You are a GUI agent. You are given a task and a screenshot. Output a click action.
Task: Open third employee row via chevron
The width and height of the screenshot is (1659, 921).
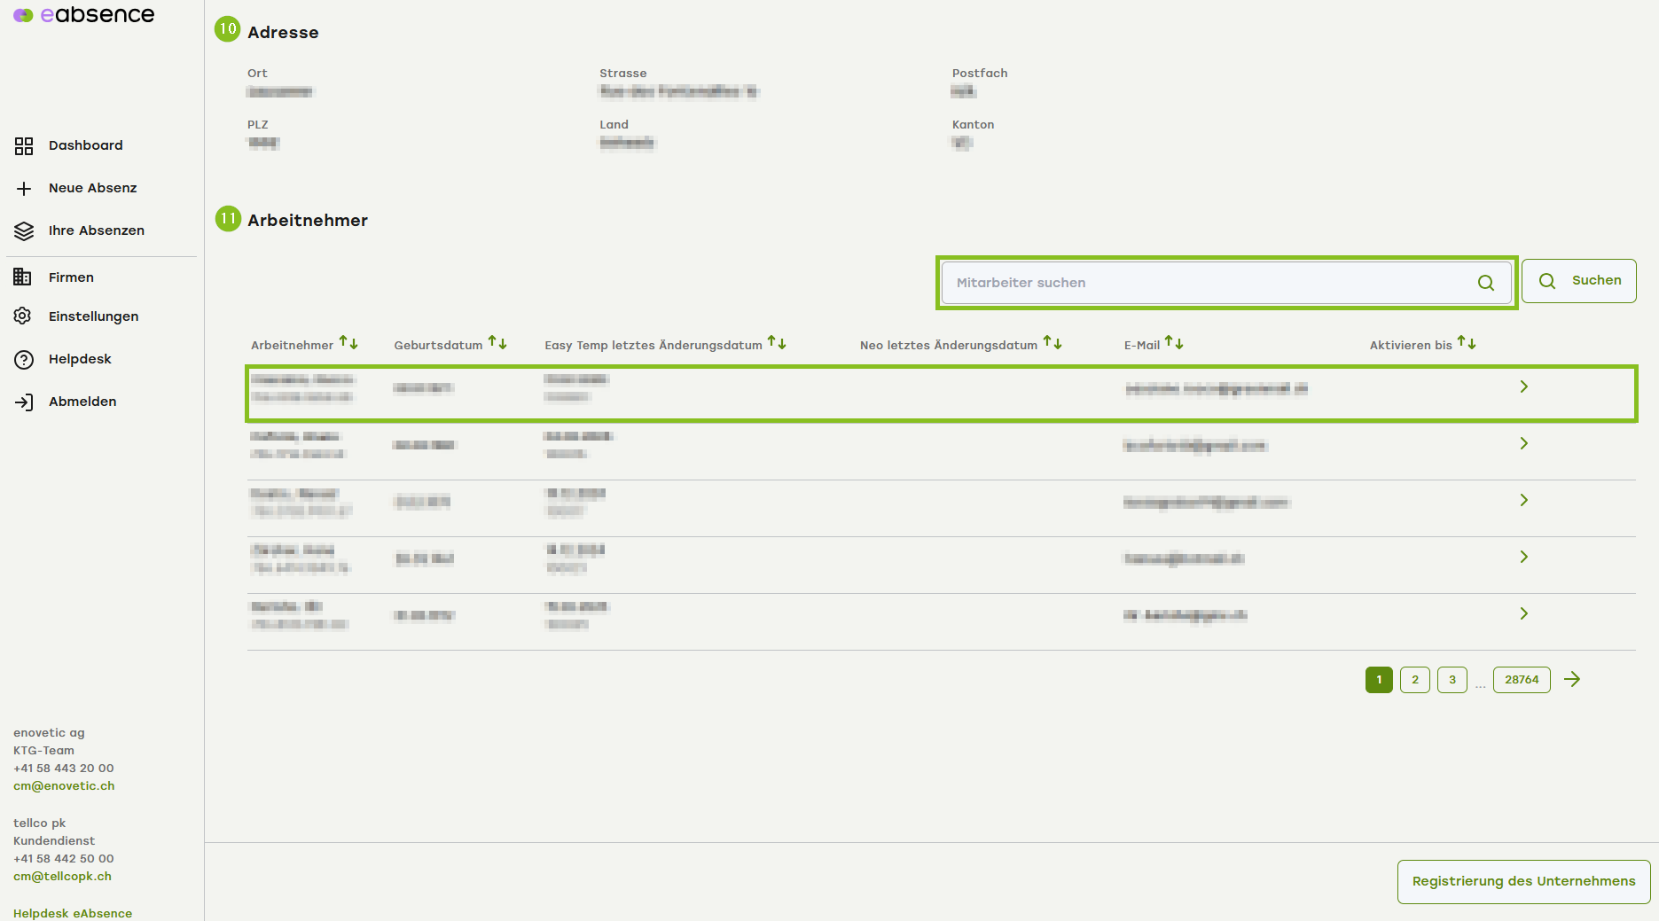[x=1524, y=501]
